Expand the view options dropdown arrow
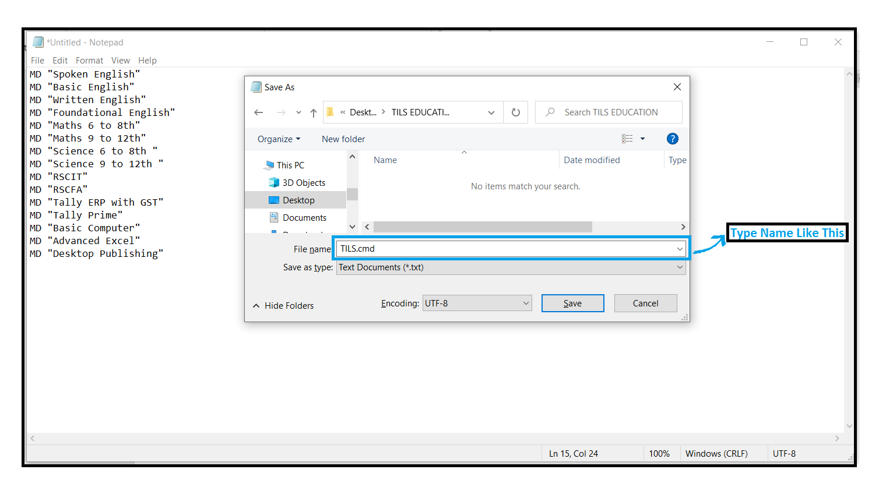Image resolution: width=886 pixels, height=487 pixels. [x=643, y=139]
